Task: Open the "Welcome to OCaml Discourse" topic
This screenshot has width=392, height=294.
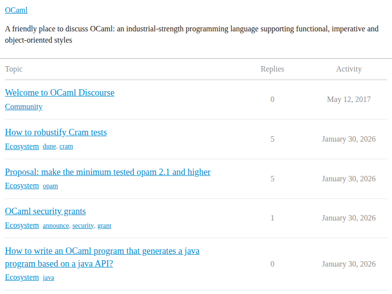Action: tap(59, 93)
